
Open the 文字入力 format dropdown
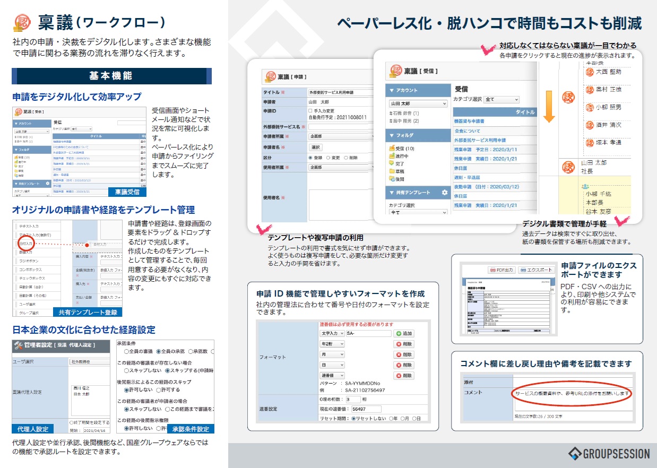(332, 333)
